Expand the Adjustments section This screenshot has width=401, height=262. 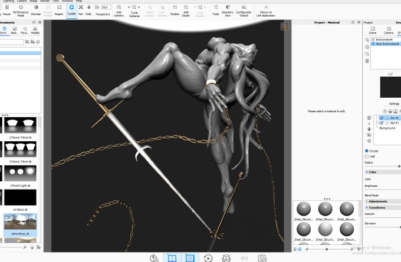coord(367,201)
